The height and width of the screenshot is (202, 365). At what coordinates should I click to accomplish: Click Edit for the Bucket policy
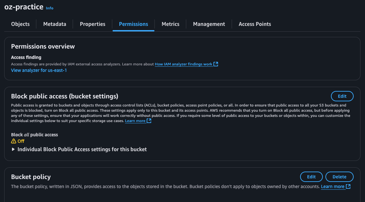coord(311,177)
